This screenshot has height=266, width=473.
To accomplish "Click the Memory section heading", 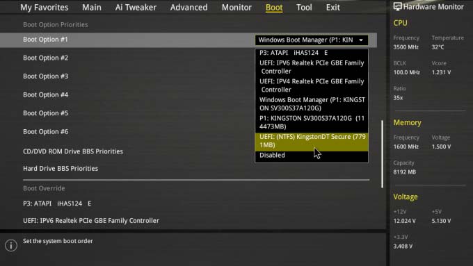I will 407,123.
